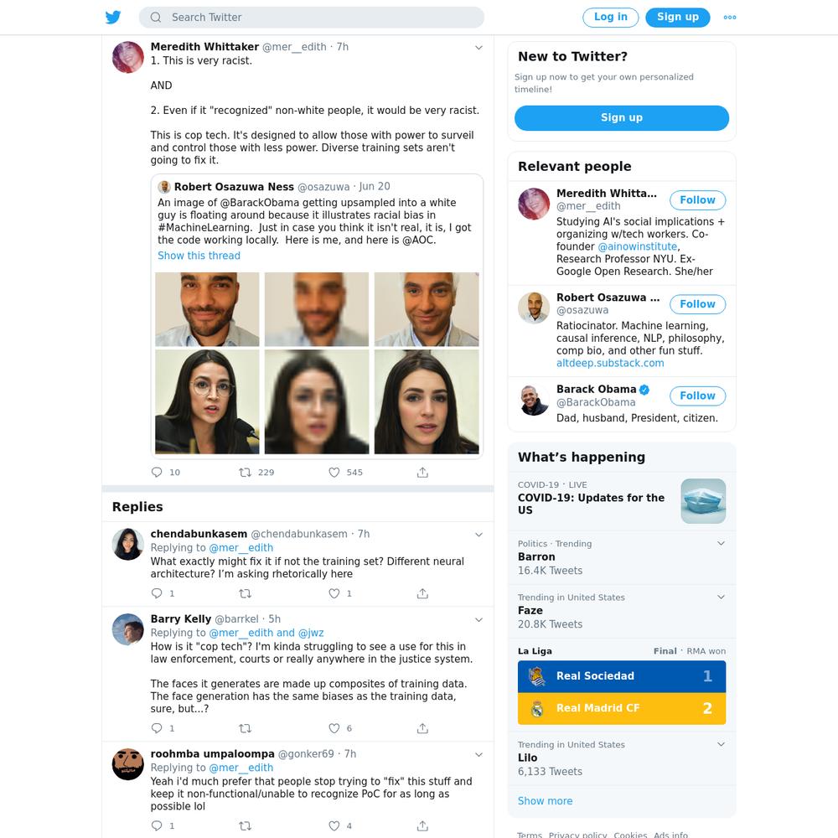Follow Robert Osazuwa Ness
Image resolution: width=838 pixels, height=838 pixels.
tap(697, 304)
